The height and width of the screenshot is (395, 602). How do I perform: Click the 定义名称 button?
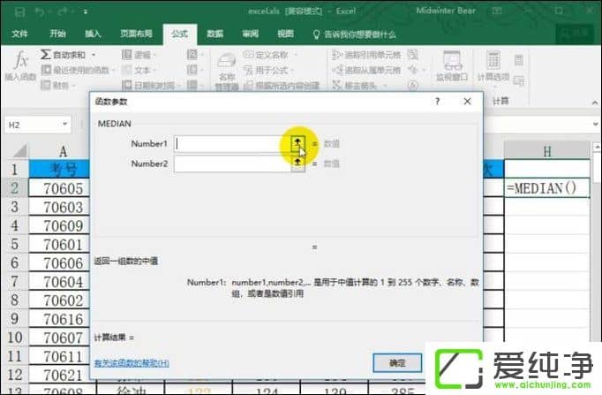(267, 55)
